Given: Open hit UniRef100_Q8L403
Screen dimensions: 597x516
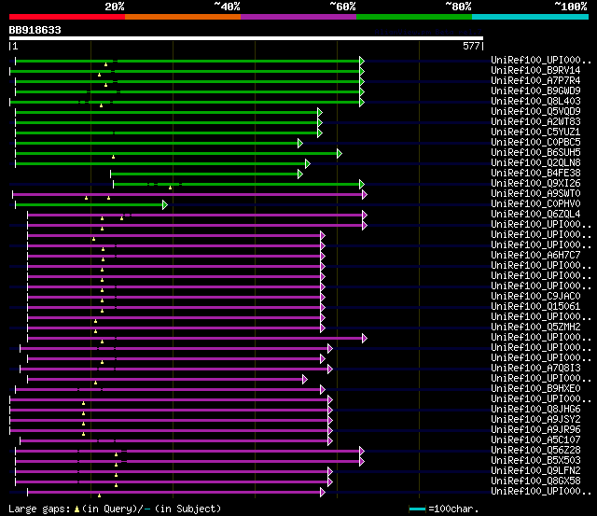Looking at the screenshot, I should tap(535, 101).
